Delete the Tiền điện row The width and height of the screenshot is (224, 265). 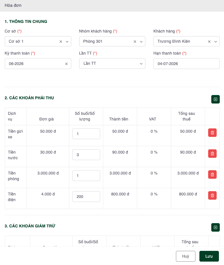(x=212, y=195)
